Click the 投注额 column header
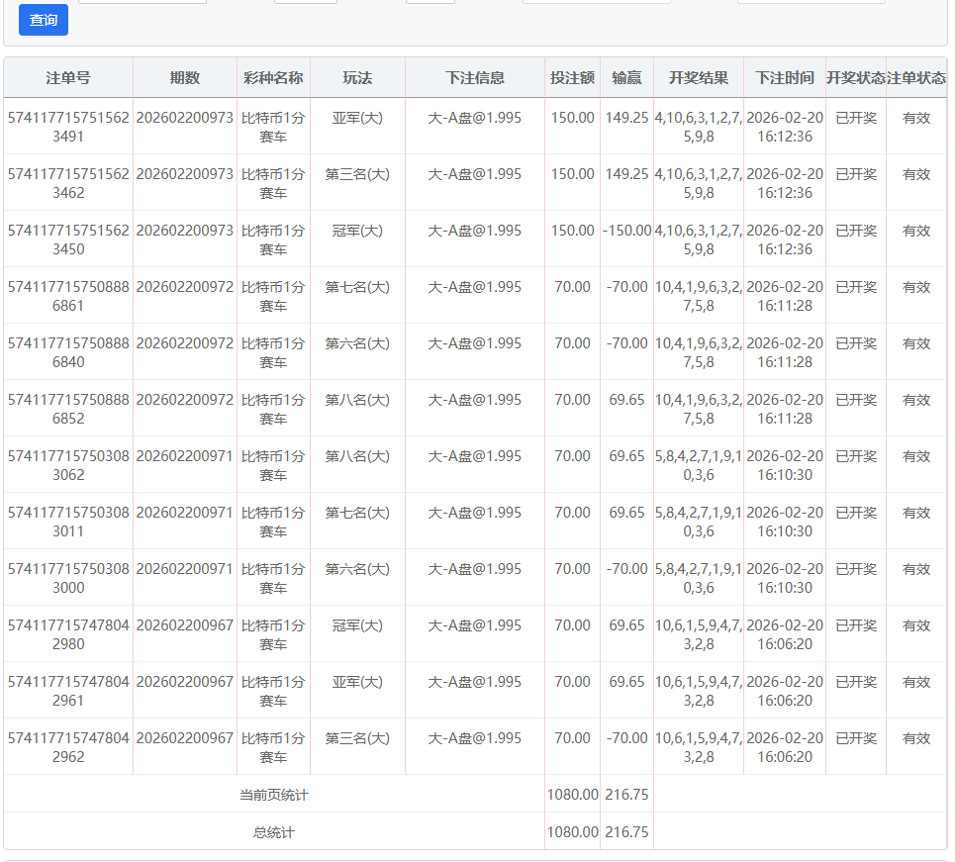This screenshot has width=955, height=862. [572, 78]
